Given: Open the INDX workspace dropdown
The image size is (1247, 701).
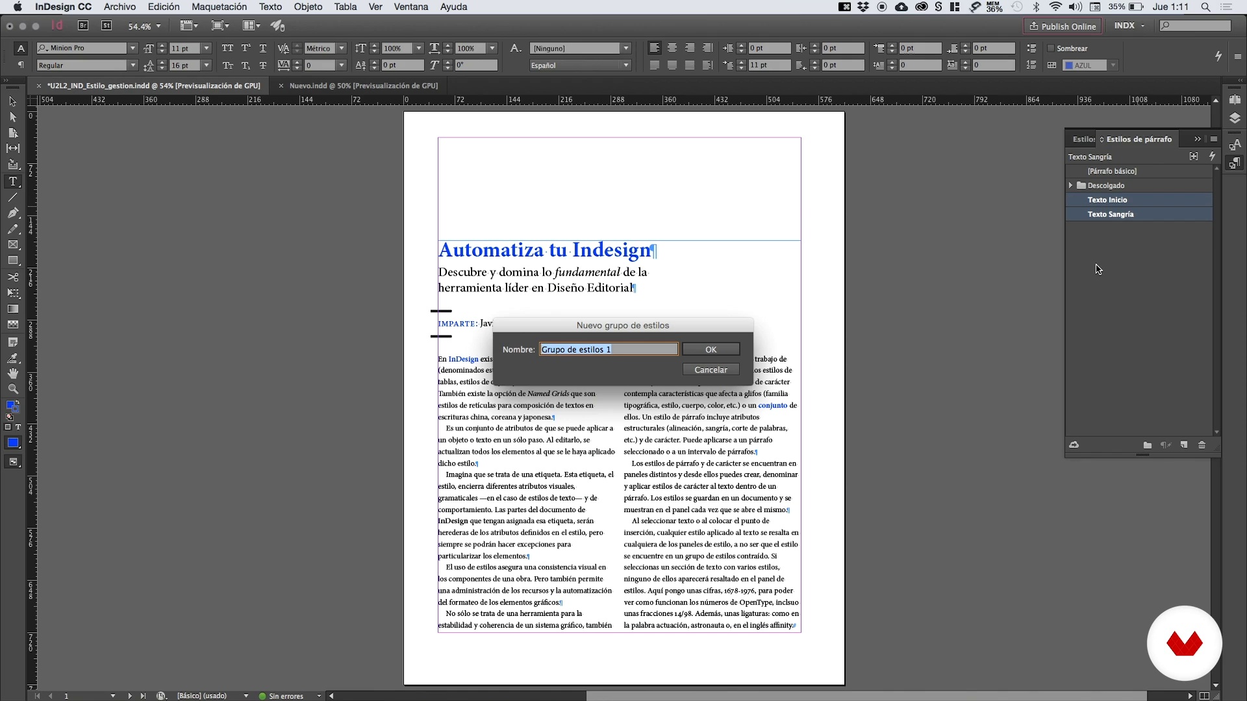Looking at the screenshot, I should [x=1129, y=25].
